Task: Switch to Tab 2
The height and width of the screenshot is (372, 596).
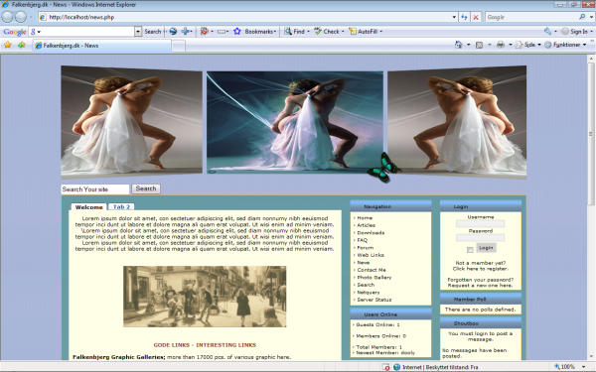Action: click(121, 207)
